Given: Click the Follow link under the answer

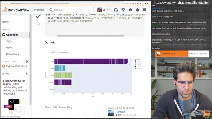Looking at the screenshot, I should point(62,107).
